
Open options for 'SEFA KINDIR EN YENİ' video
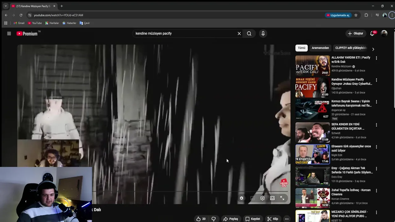pyautogui.click(x=376, y=125)
